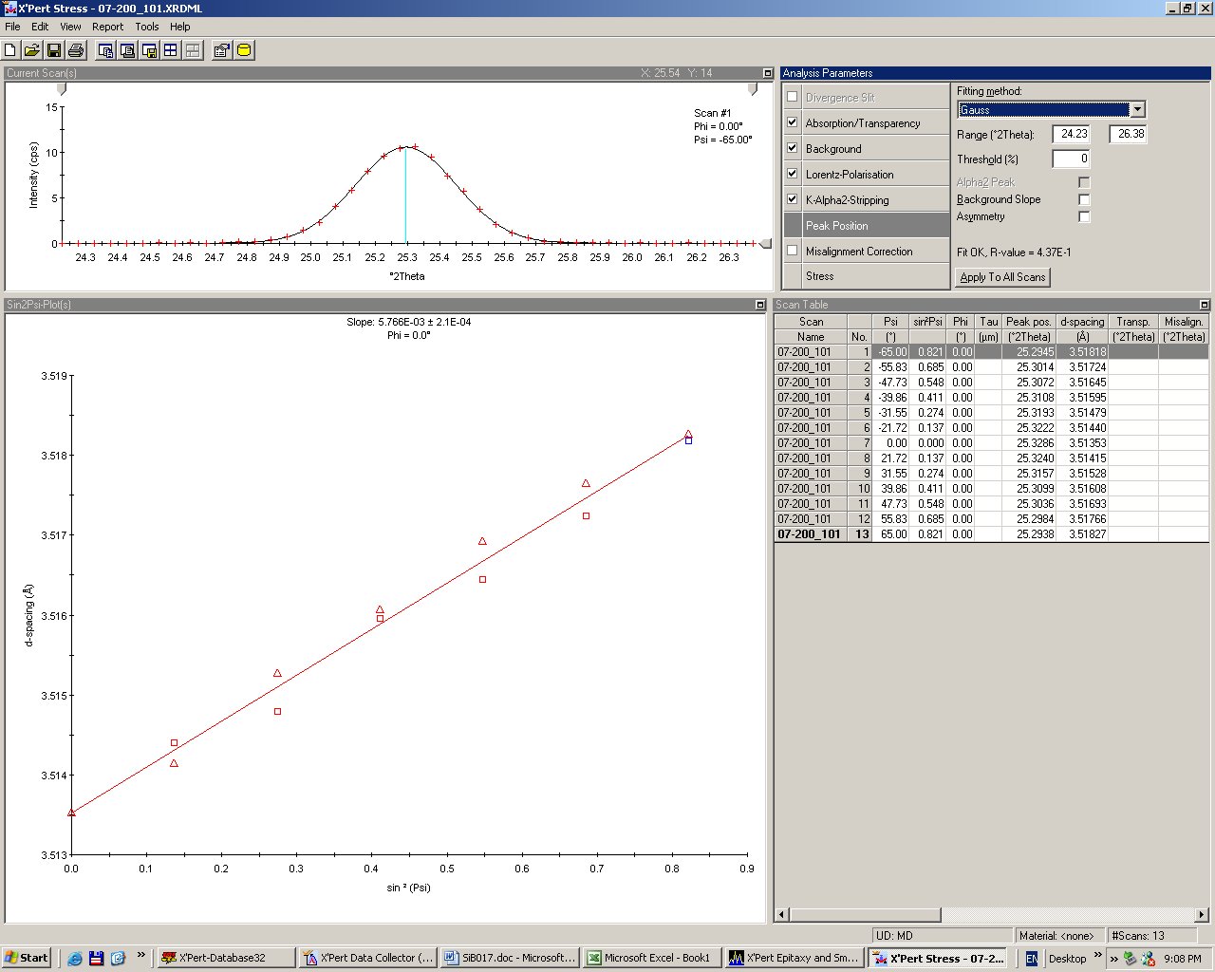Expand hidden quick launch items chevron

click(x=141, y=956)
